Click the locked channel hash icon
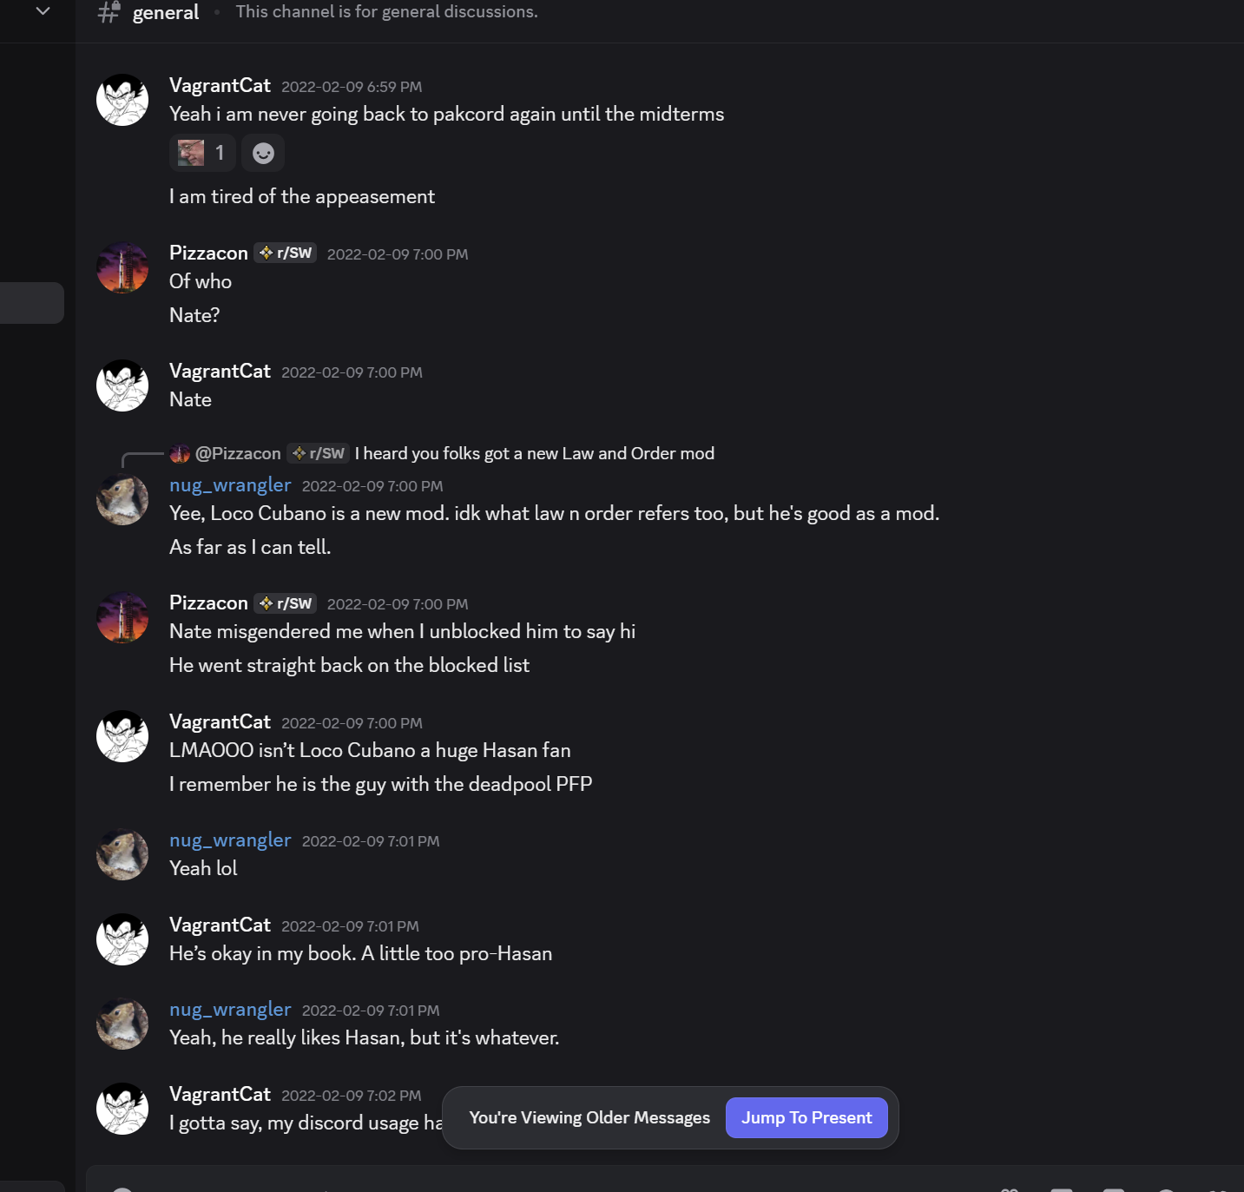 109,12
